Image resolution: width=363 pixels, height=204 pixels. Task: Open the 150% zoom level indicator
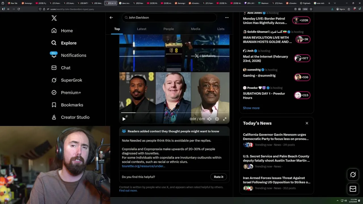(x=305, y=9)
